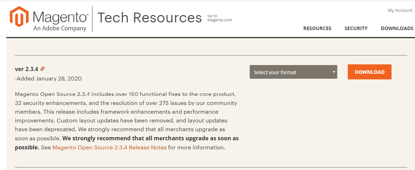Open the SECURITY menu
The width and height of the screenshot is (415, 170).
point(356,28)
